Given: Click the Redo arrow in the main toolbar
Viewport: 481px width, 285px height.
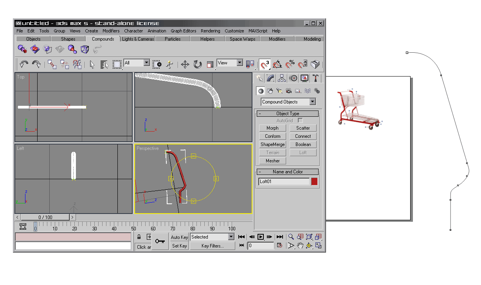Looking at the screenshot, I should [36, 64].
